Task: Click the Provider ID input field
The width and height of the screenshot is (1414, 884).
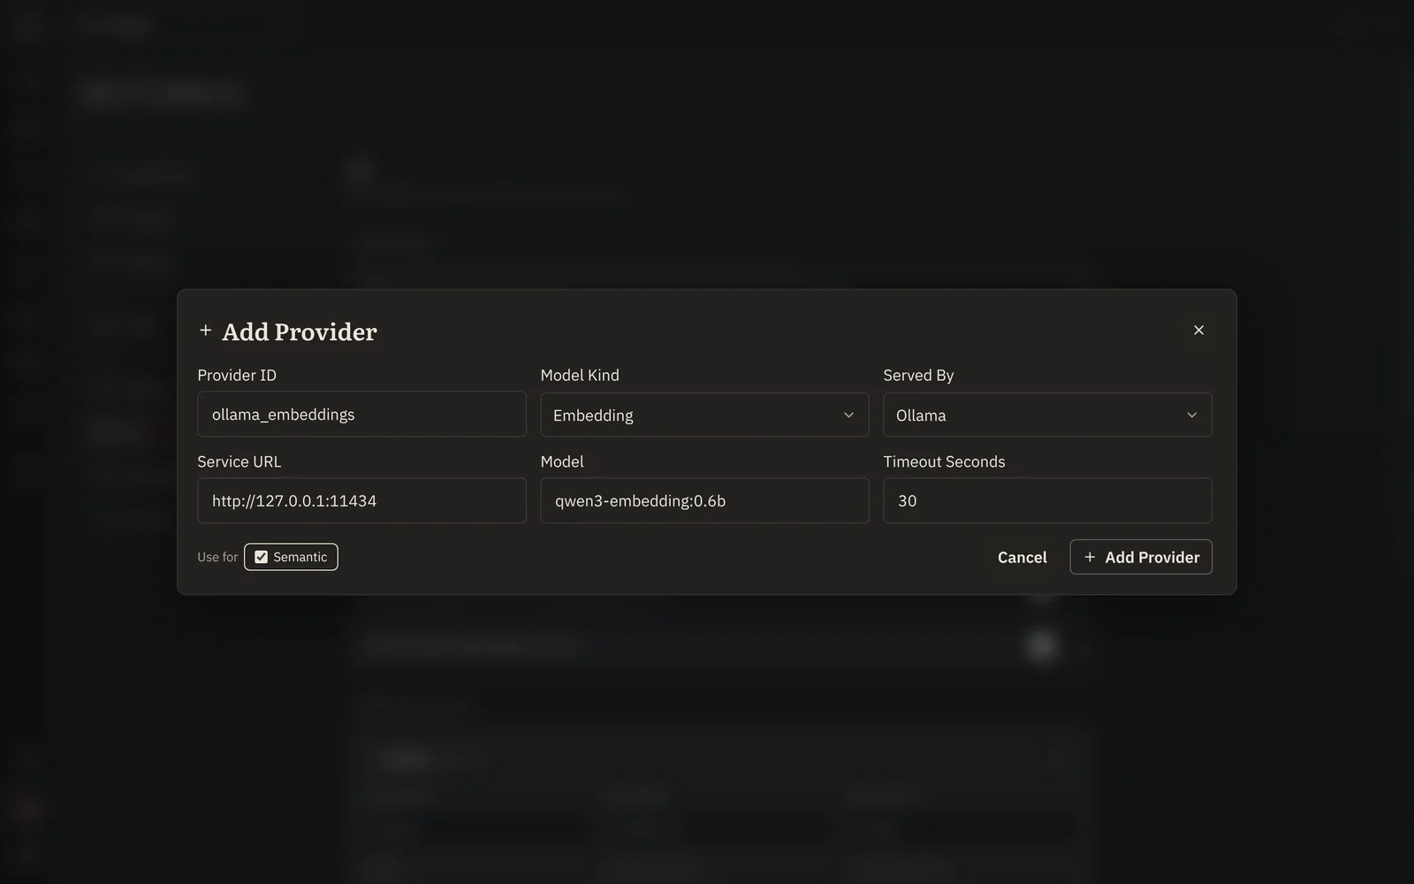Action: coord(361,415)
